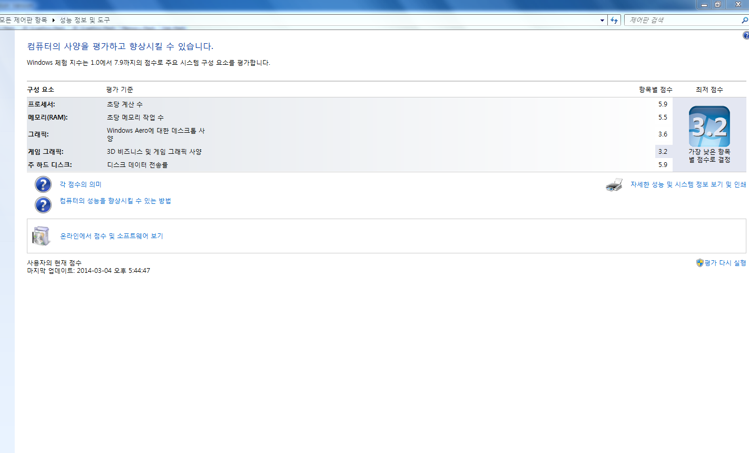The image size is (749, 453).
Task: Click the blue 3.2 base score badge
Action: click(709, 127)
